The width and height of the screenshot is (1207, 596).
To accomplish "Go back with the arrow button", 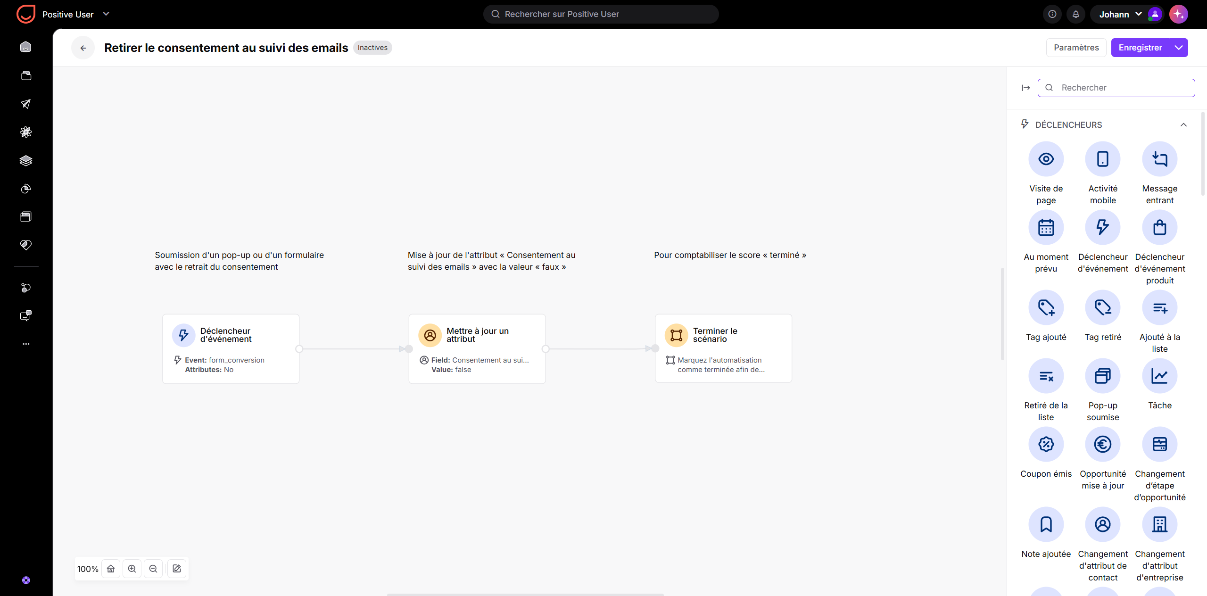I will click(83, 48).
